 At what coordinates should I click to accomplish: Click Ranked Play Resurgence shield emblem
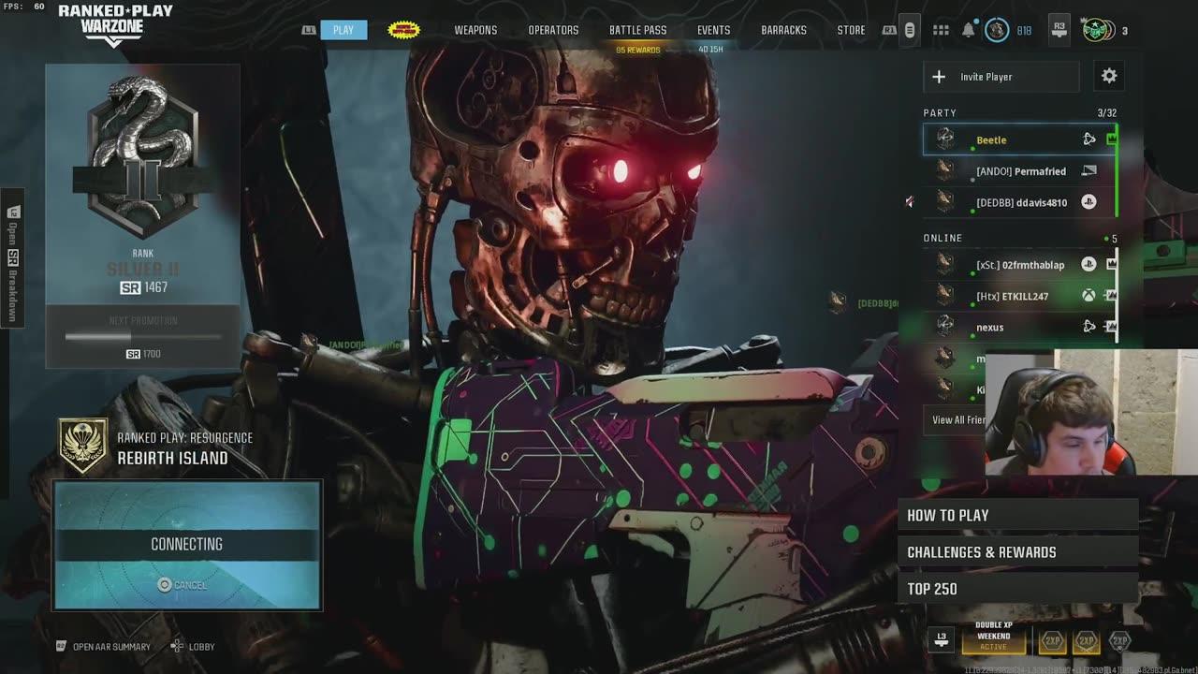(83, 446)
